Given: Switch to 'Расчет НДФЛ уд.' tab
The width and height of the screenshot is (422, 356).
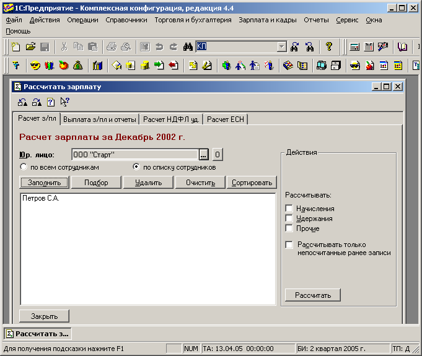Looking at the screenshot, I should point(171,119).
